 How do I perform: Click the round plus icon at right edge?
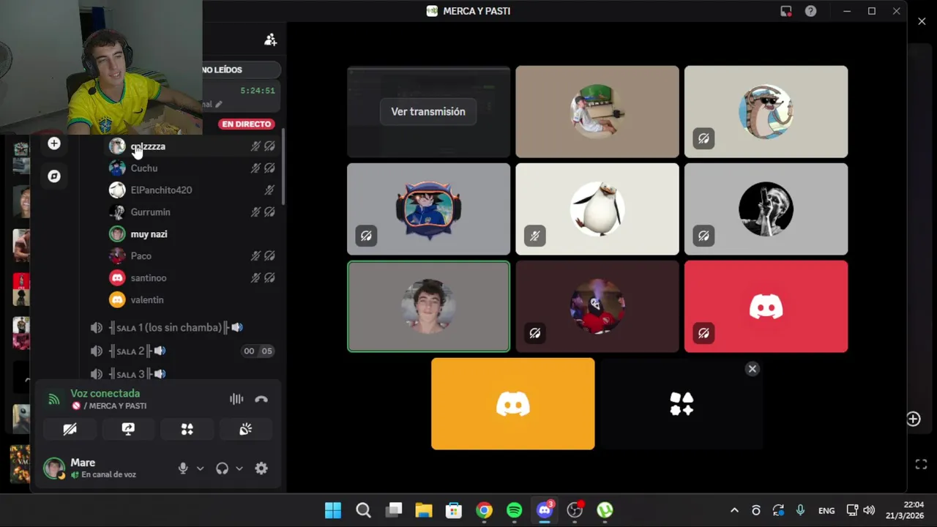pyautogui.click(x=914, y=419)
